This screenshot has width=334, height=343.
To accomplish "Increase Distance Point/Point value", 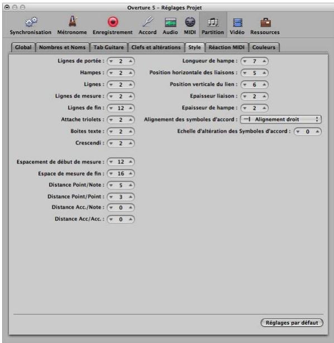I will [x=131, y=197].
